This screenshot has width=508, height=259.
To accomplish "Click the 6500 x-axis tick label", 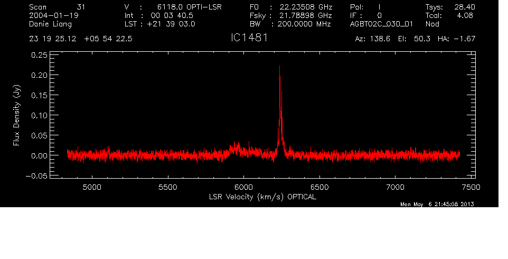I will coord(319,187).
